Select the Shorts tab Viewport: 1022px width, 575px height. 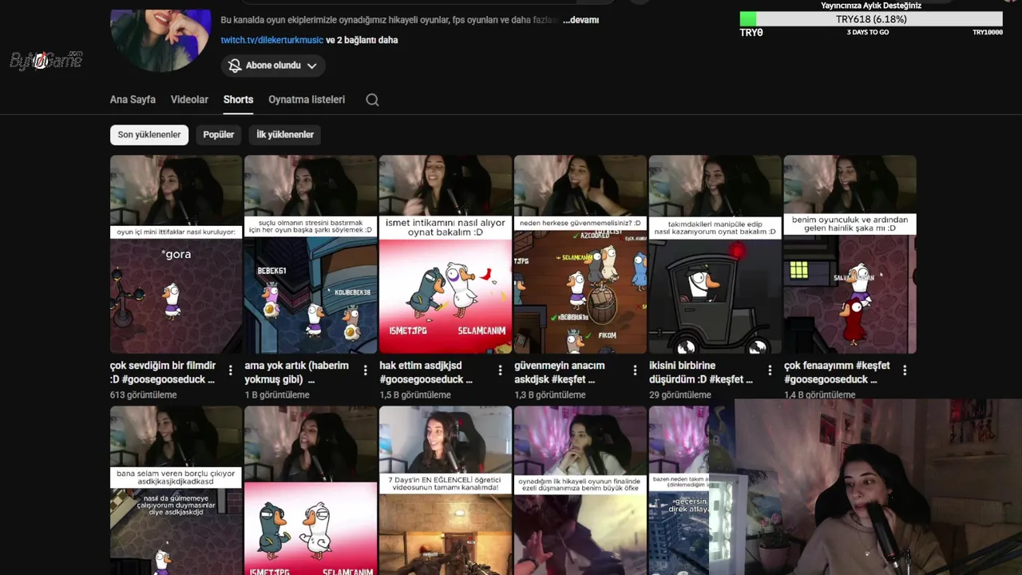[238, 100]
